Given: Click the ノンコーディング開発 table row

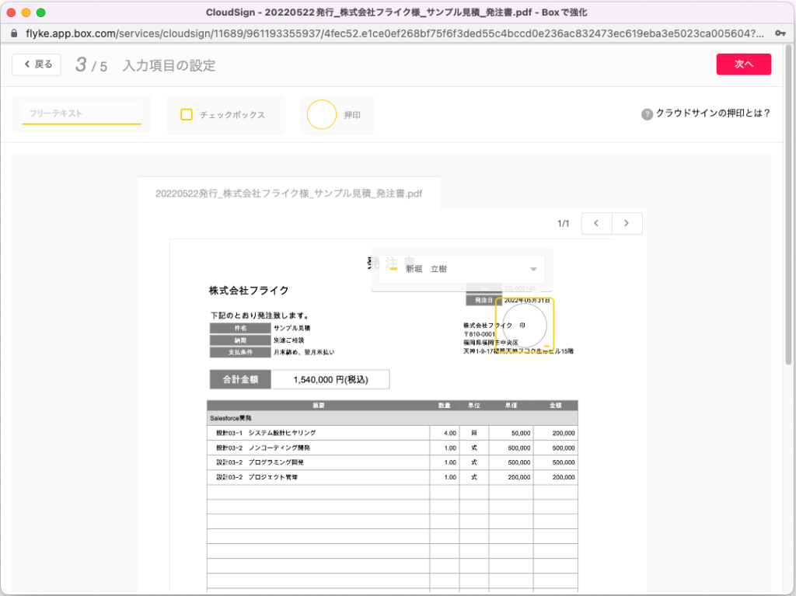Looking at the screenshot, I should (393, 448).
